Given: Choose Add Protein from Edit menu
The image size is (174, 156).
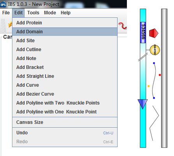Looking at the screenshot, I should (65, 23).
